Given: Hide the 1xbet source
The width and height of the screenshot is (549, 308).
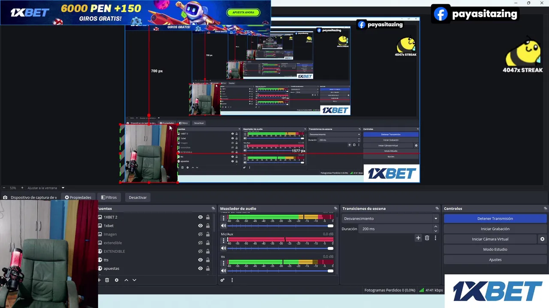Looking at the screenshot, I should click(x=200, y=225).
